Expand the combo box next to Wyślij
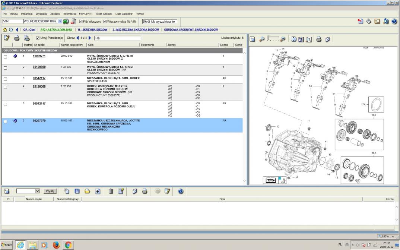Screen dimensions: 400x250 tap(37, 191)
